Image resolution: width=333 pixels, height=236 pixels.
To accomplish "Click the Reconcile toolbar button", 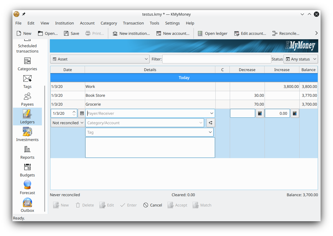I will (286, 33).
